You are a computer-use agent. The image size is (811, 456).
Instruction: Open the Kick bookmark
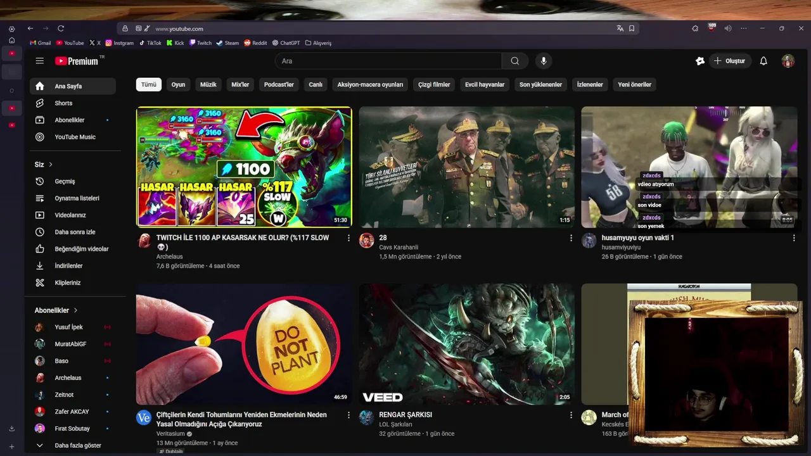coord(176,43)
